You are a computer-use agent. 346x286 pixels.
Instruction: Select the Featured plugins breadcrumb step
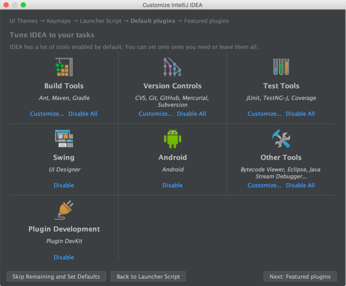coord(206,21)
